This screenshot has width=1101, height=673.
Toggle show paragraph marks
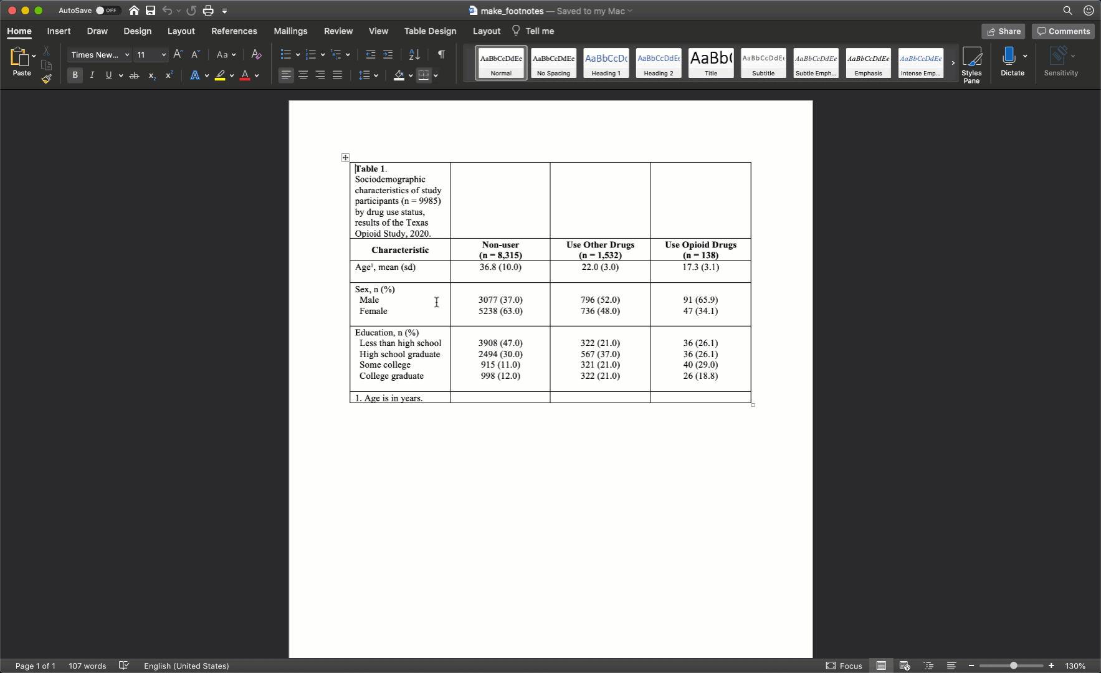441,54
